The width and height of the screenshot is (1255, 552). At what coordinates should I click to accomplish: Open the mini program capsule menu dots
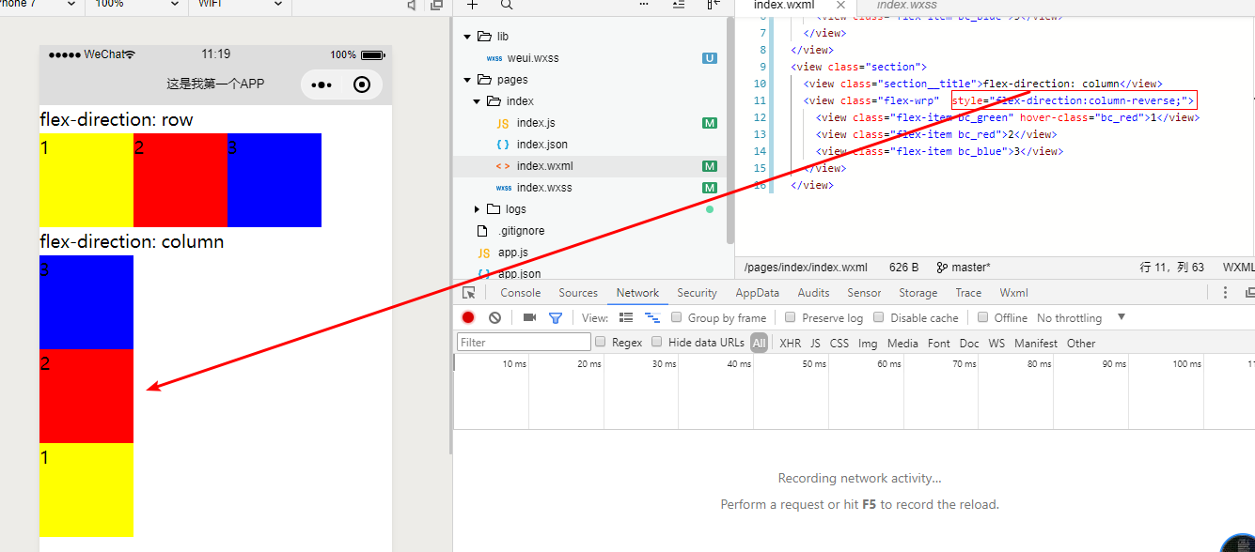[322, 84]
